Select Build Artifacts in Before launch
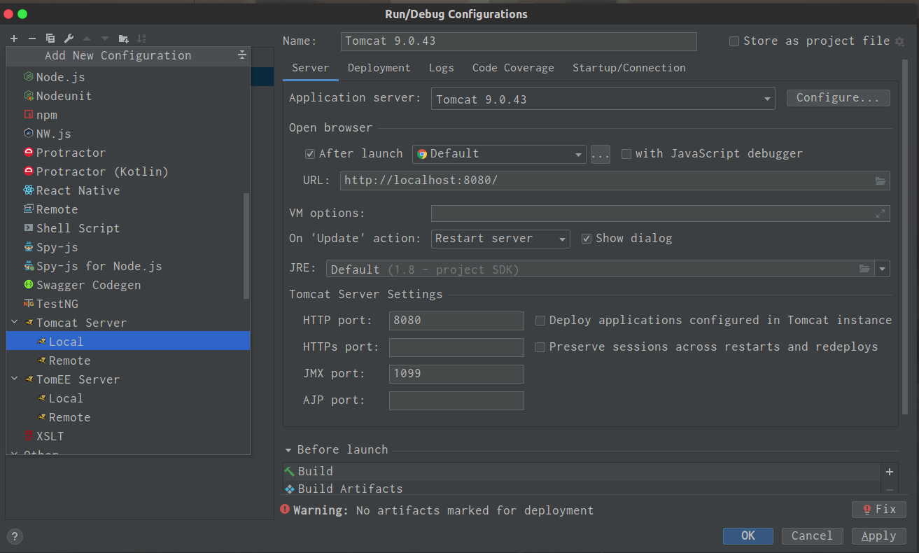 (581, 489)
